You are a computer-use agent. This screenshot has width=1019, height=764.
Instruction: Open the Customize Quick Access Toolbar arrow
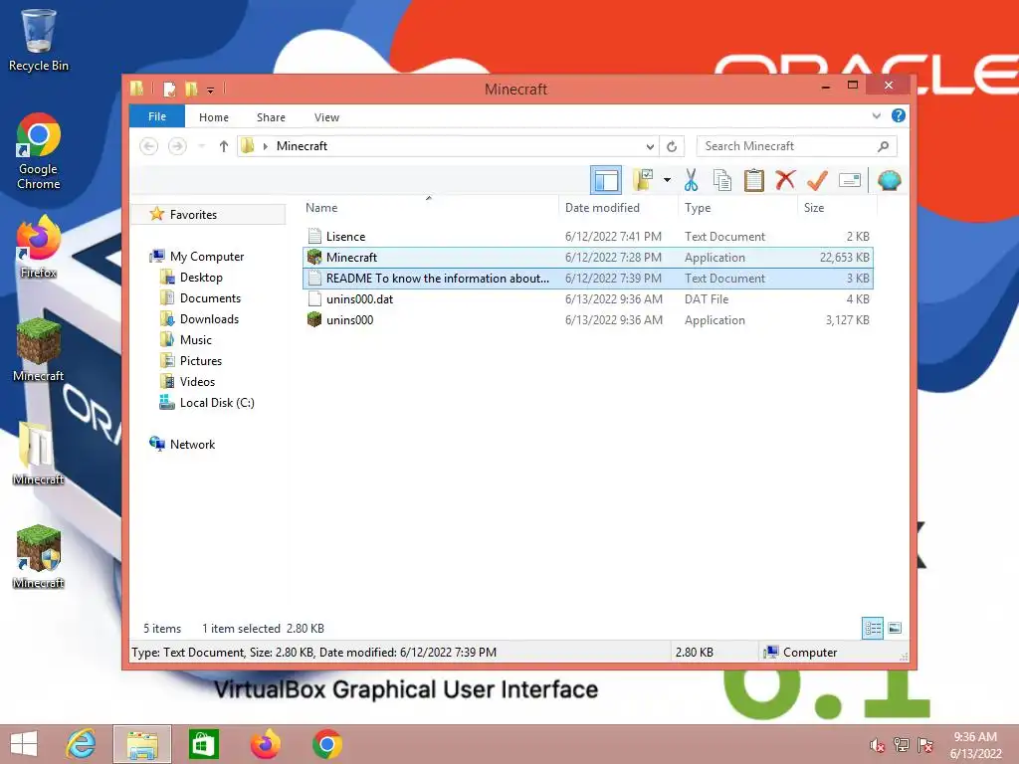[211, 90]
